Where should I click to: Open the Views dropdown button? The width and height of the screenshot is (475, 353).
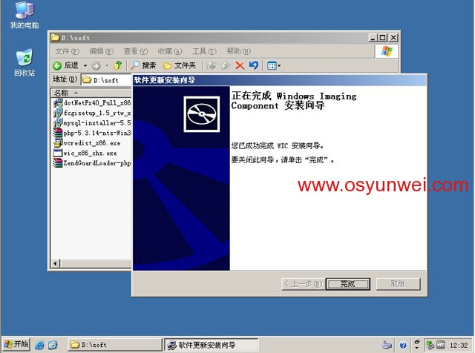pos(274,65)
